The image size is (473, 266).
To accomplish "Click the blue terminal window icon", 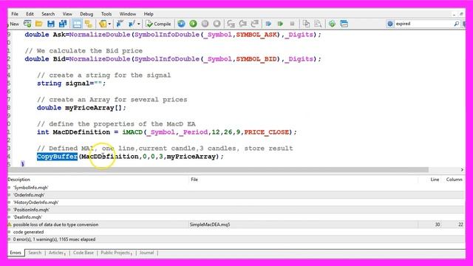I will point(344,24).
